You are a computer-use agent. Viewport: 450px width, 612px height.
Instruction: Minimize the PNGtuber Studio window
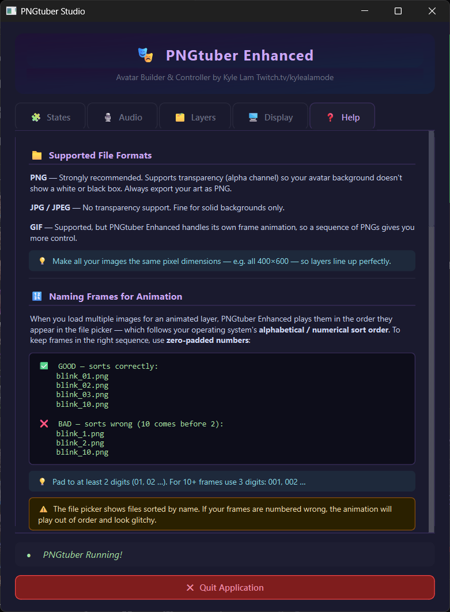pyautogui.click(x=365, y=11)
